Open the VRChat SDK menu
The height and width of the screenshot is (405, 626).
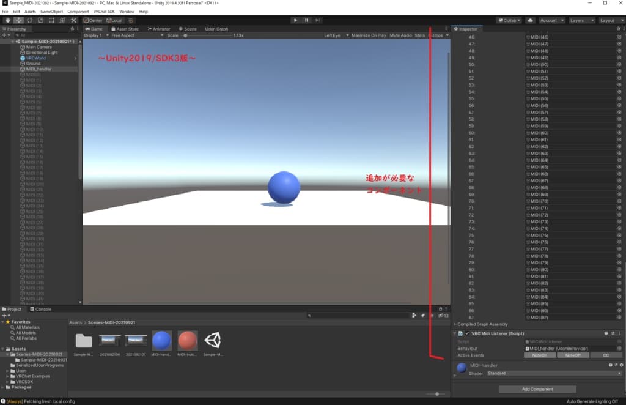click(103, 12)
